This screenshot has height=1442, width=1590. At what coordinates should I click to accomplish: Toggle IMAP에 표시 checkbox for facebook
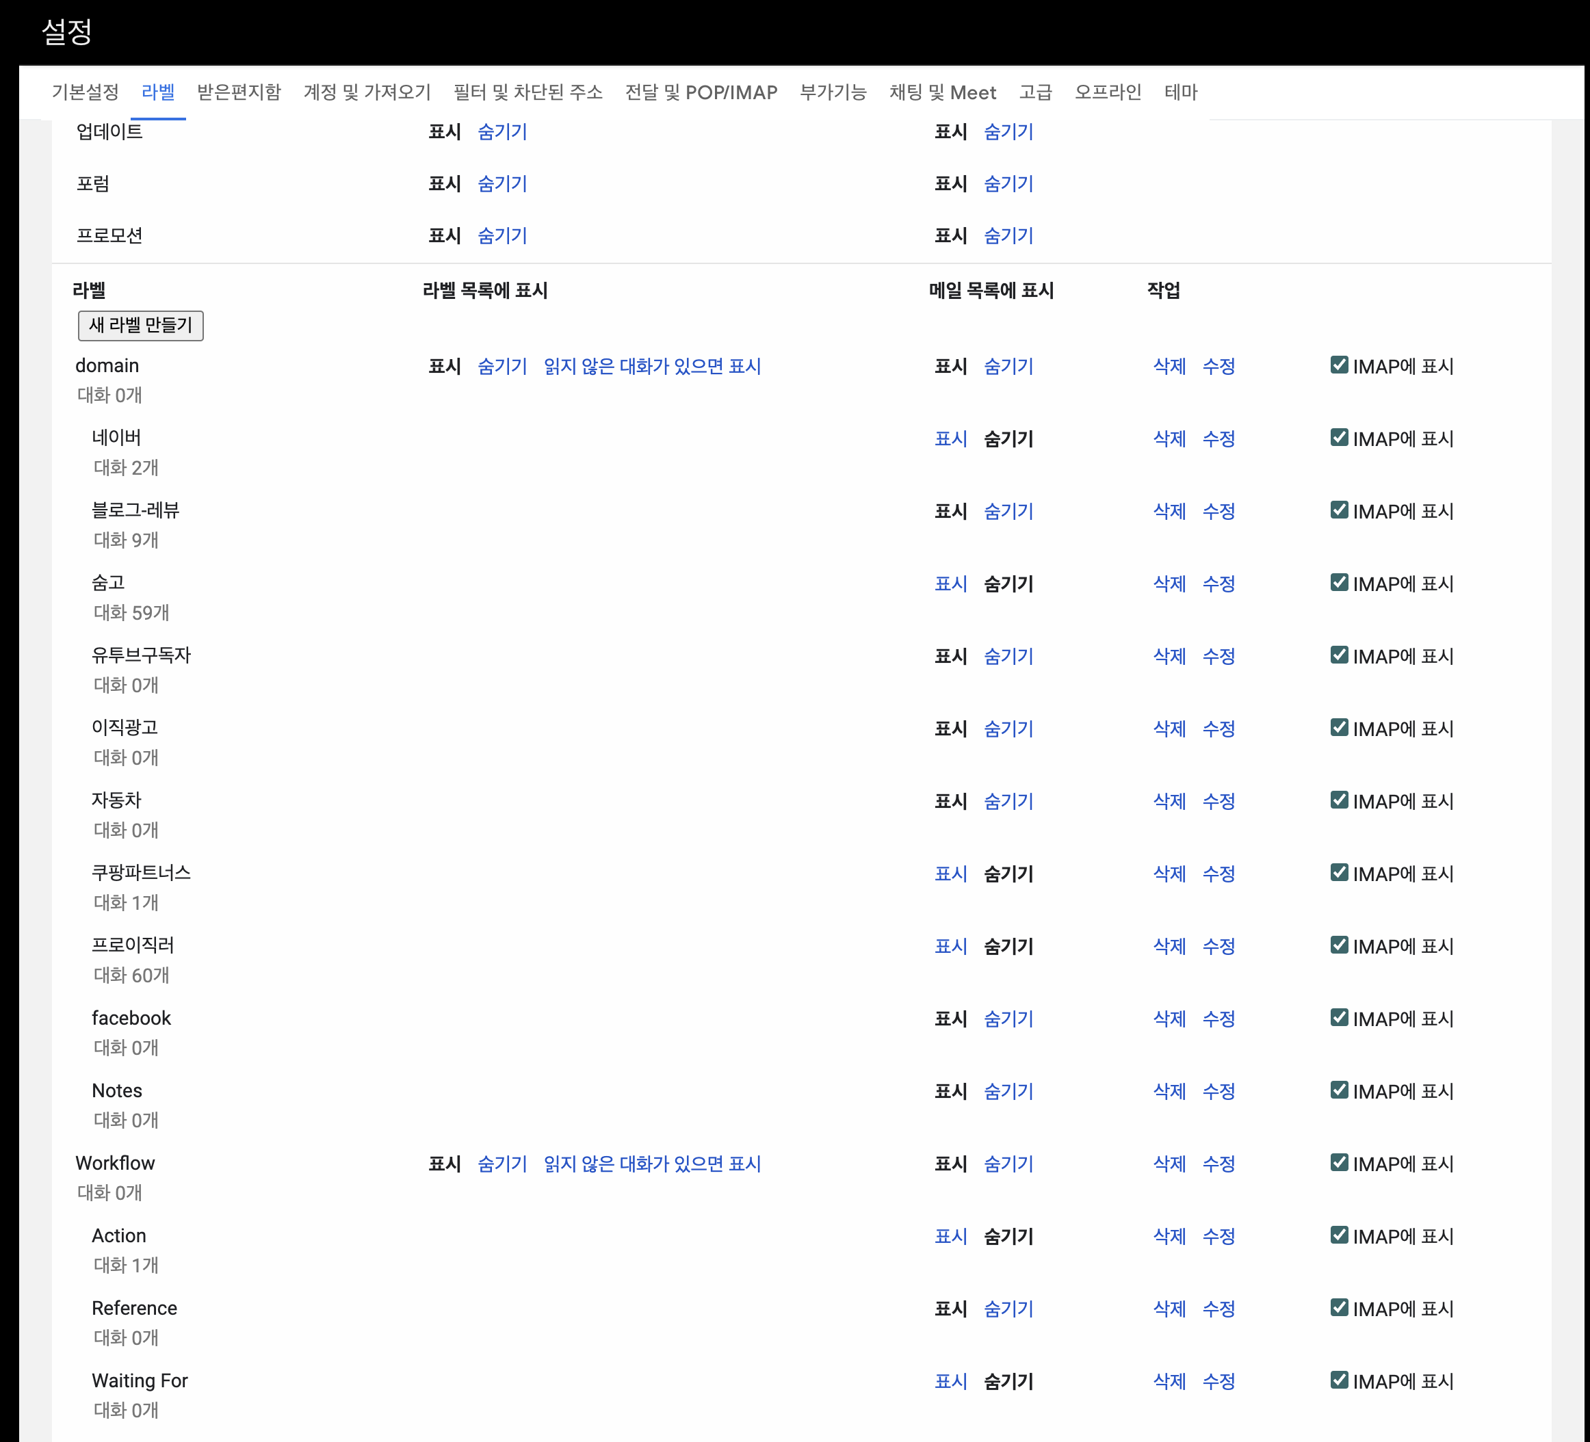coord(1338,1017)
